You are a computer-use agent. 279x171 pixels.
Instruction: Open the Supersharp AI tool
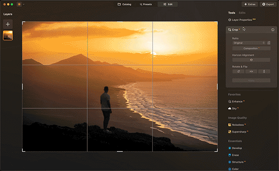coord(238,132)
